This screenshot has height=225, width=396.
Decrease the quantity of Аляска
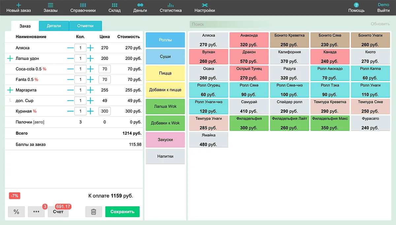tap(70, 48)
